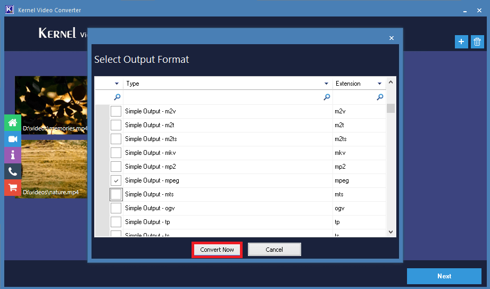Image resolution: width=490 pixels, height=289 pixels.
Task: Click the trash delete icon
Action: 477,42
